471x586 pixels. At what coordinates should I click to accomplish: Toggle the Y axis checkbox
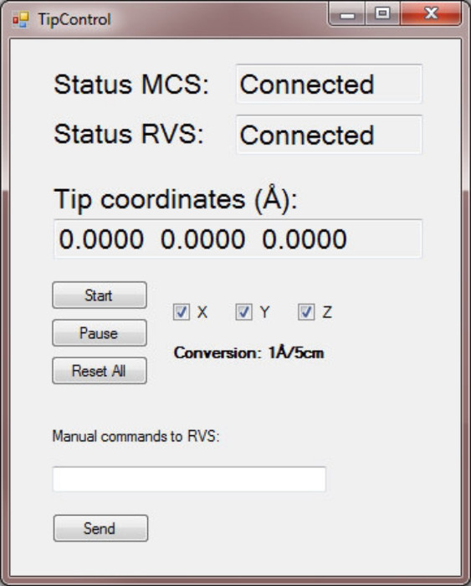[243, 312]
